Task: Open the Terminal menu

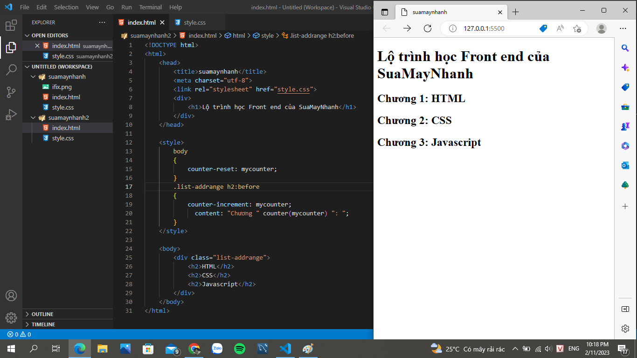Action: [x=151, y=7]
